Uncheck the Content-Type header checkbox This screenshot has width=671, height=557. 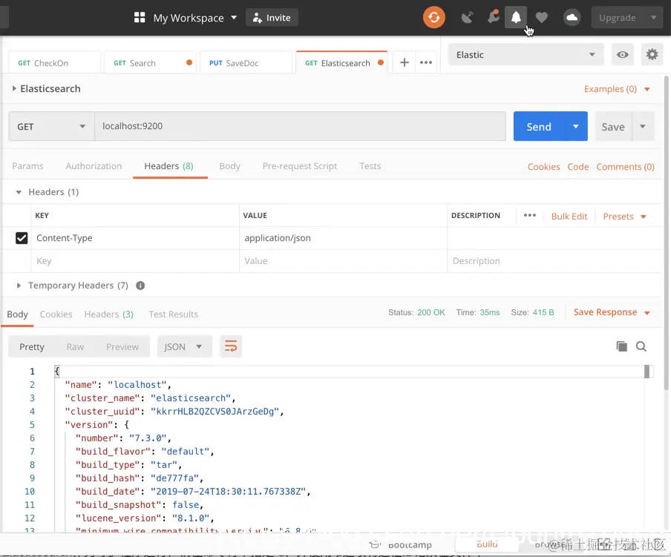click(22, 238)
